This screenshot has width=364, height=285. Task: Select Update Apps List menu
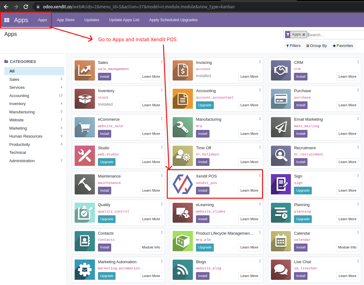124,20
